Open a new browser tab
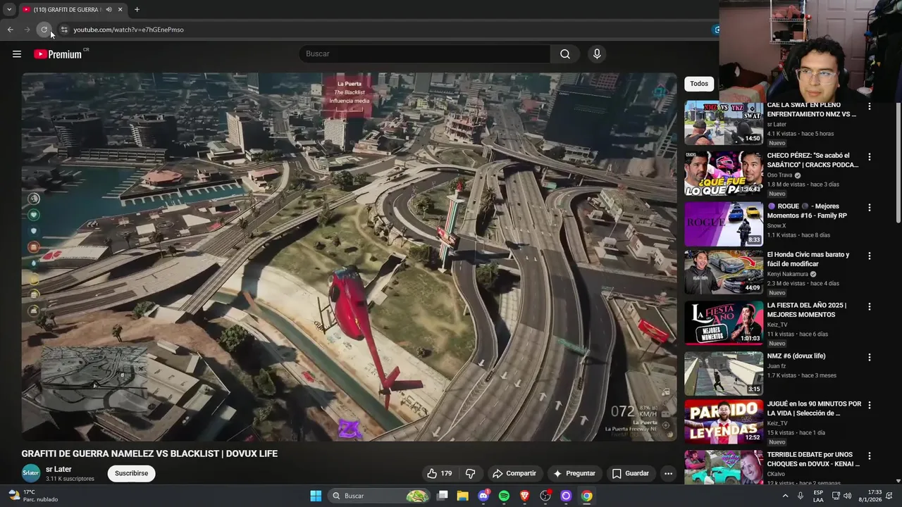The height and width of the screenshot is (507, 902). [137, 10]
